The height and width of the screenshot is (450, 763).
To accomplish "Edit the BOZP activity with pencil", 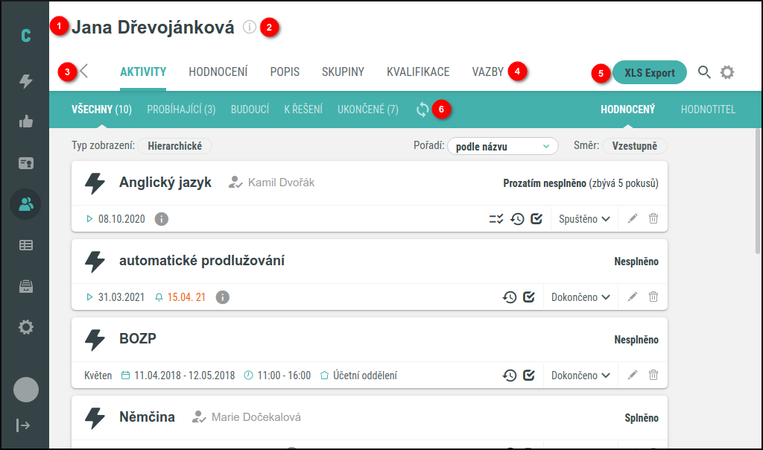I will click(633, 375).
